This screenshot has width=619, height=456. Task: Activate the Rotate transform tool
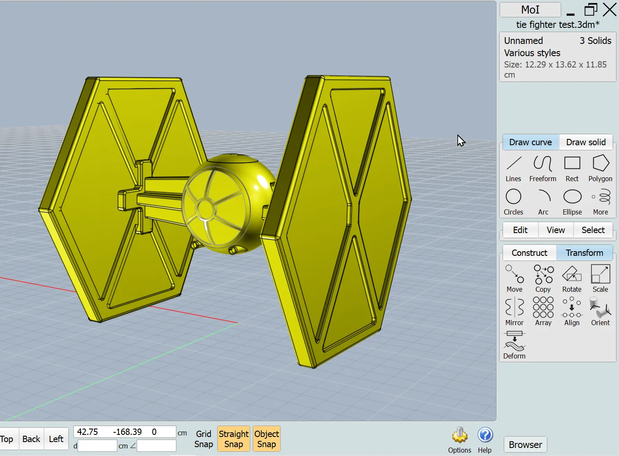572,279
